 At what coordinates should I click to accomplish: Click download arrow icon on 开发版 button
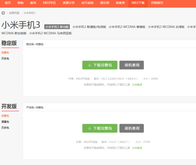click(90, 128)
